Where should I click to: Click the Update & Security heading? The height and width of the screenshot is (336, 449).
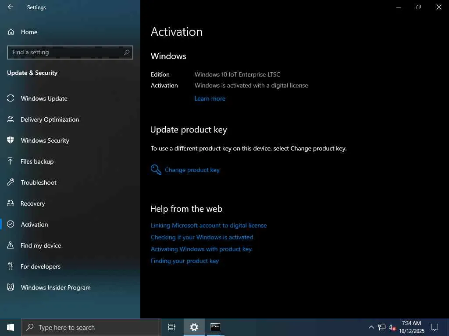(x=32, y=73)
